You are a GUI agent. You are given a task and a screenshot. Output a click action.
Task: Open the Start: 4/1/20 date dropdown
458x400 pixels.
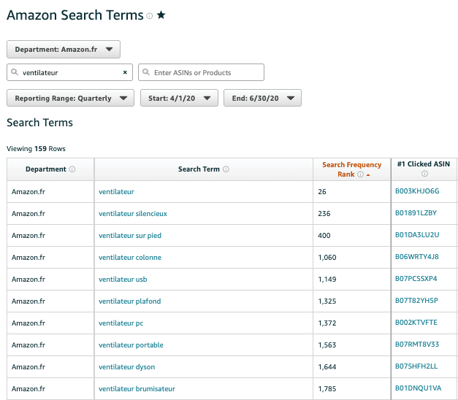tap(179, 98)
